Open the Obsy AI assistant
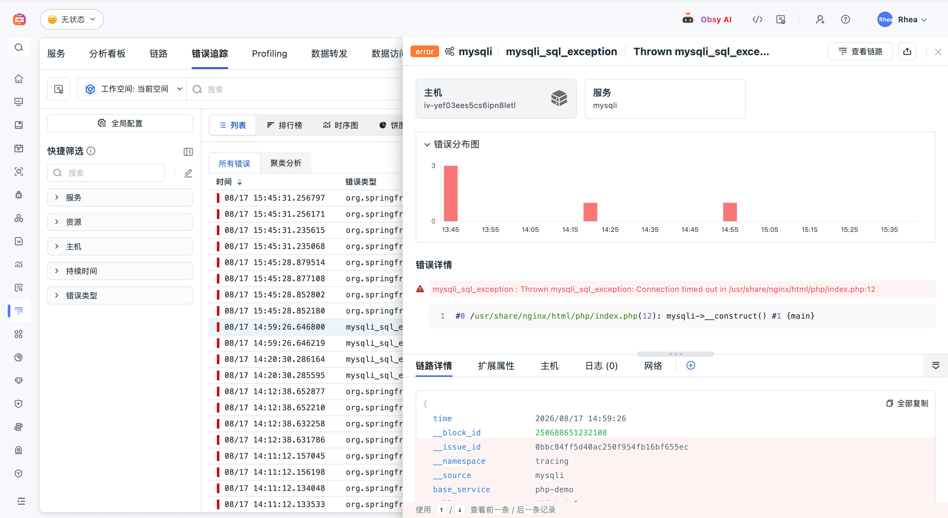The height and width of the screenshot is (518, 948). point(707,19)
